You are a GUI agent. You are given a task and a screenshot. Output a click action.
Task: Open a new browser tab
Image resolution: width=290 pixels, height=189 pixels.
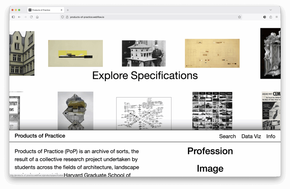68,10
